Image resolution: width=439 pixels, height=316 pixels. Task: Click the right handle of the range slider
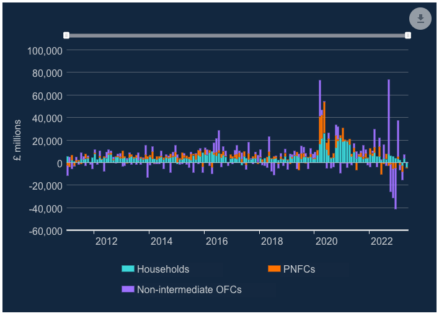pos(408,35)
